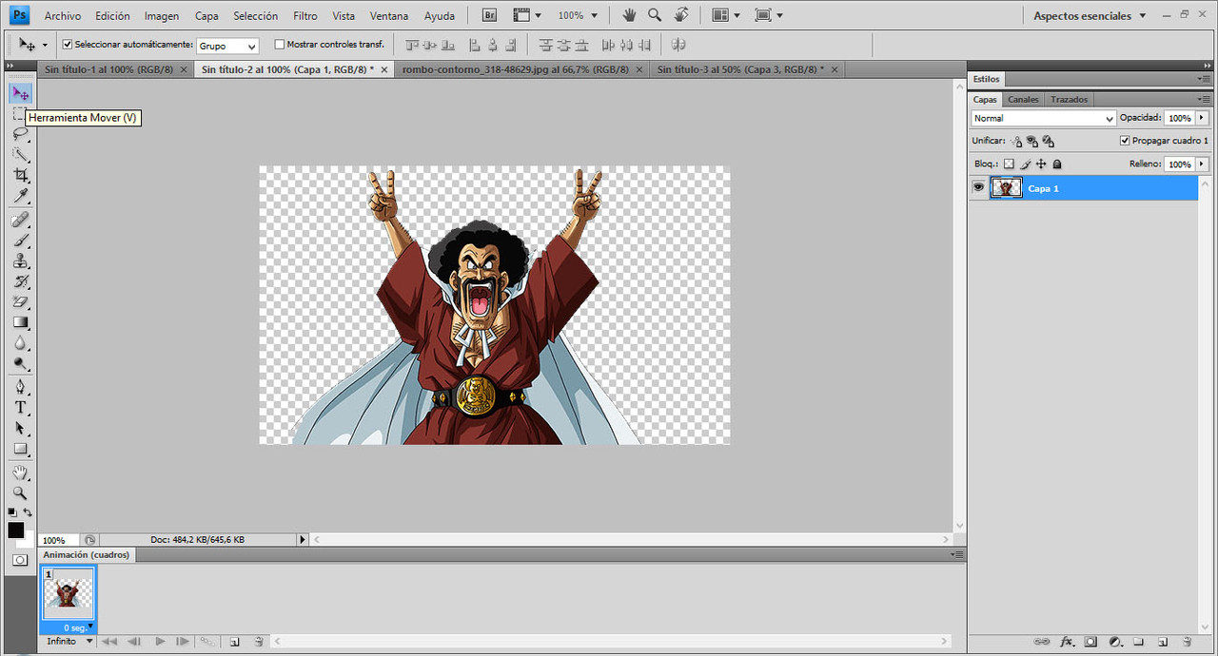Image resolution: width=1218 pixels, height=656 pixels.
Task: Go to the first animation frame
Action: click(x=109, y=642)
